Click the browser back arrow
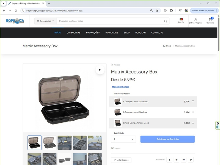 tap(4, 10)
